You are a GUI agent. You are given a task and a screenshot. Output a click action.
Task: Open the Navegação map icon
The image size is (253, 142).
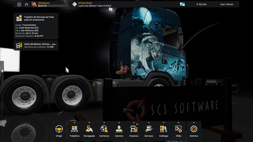[x=89, y=129]
